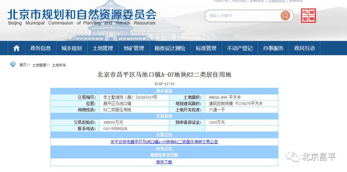The image size is (347, 172).
Task: Select development level value 六通一平
Action: 217,110
